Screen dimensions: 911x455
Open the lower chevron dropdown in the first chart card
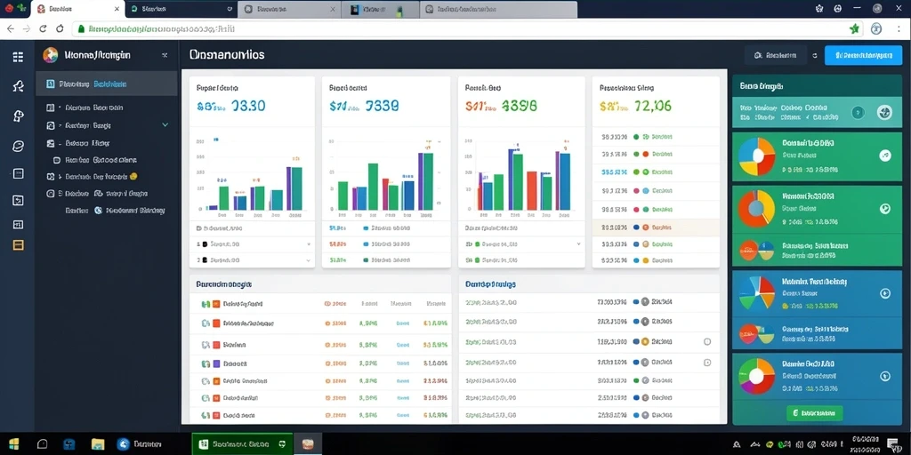click(308, 261)
